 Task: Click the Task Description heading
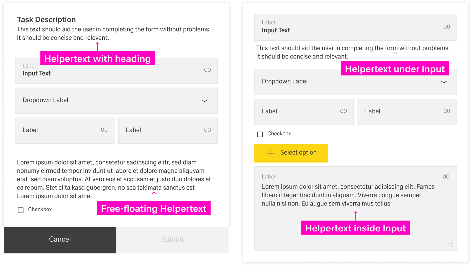coord(46,19)
